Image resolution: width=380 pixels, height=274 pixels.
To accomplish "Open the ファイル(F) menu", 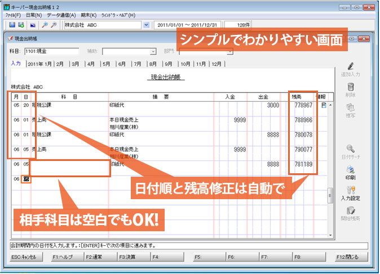I will [13, 15].
